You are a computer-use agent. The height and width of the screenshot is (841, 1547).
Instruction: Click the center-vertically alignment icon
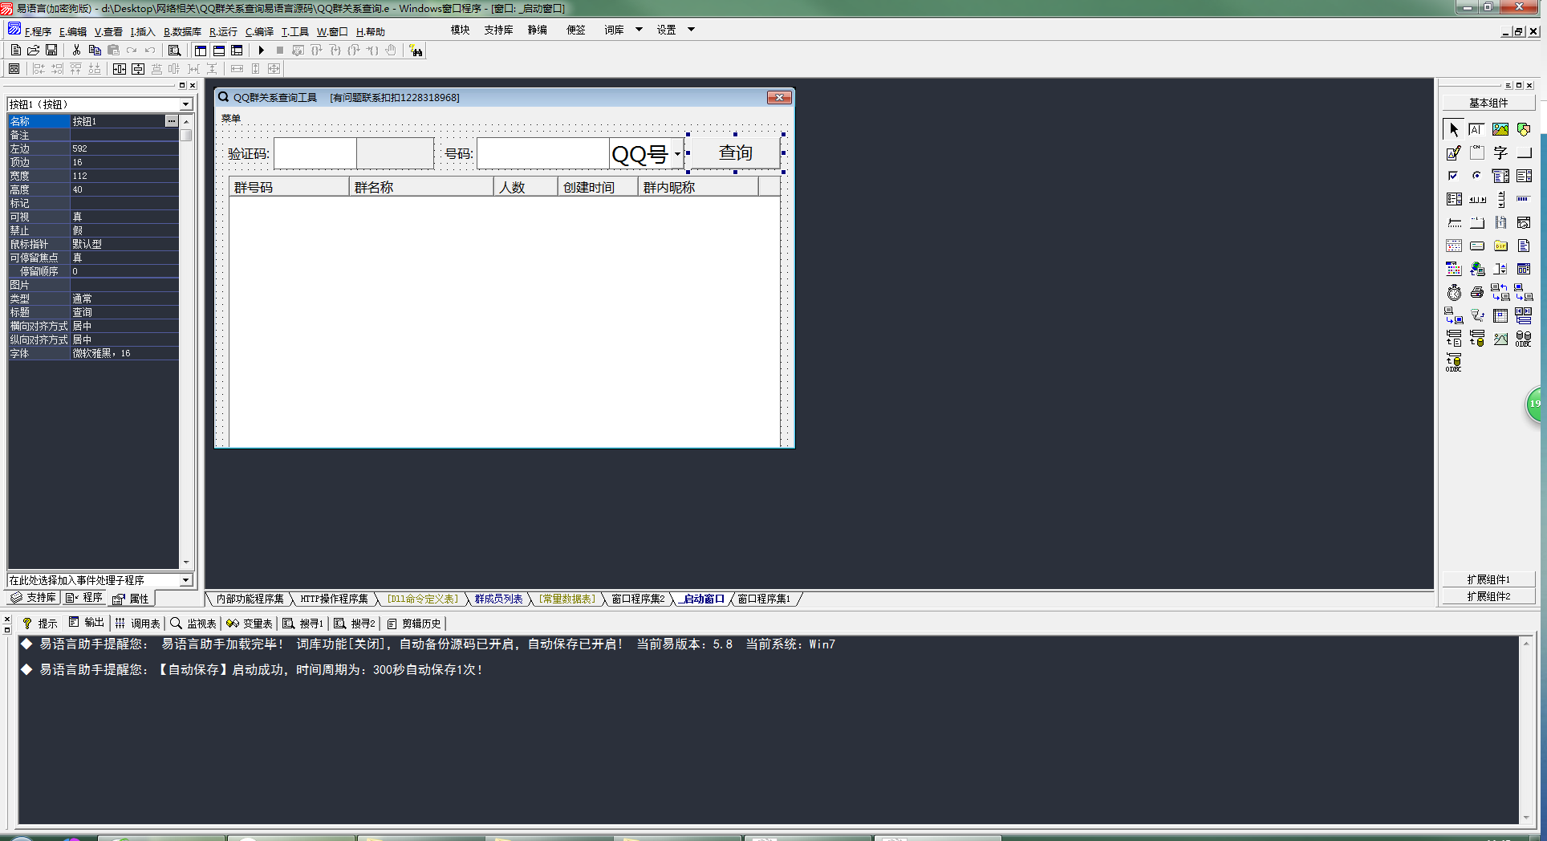click(x=138, y=69)
